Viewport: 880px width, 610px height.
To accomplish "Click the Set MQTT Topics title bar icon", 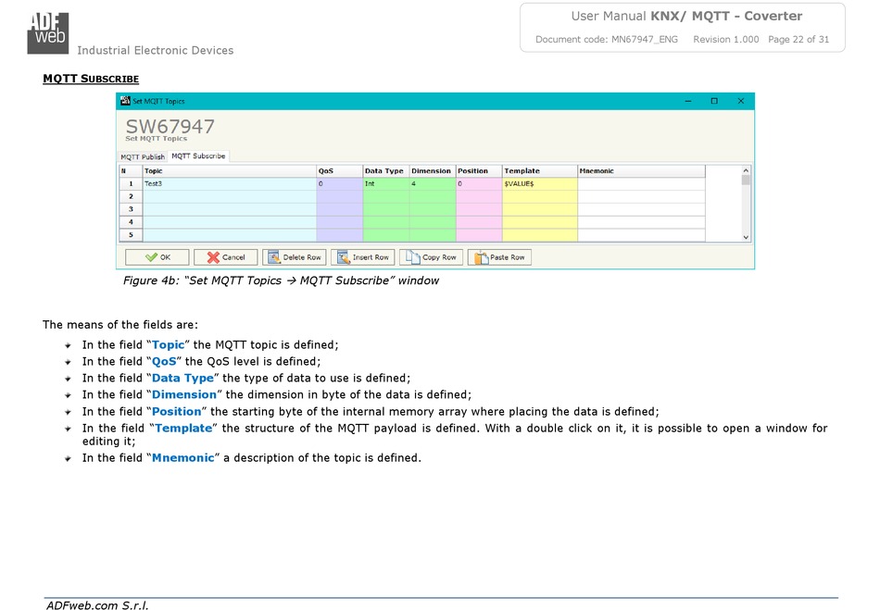I will (125, 101).
